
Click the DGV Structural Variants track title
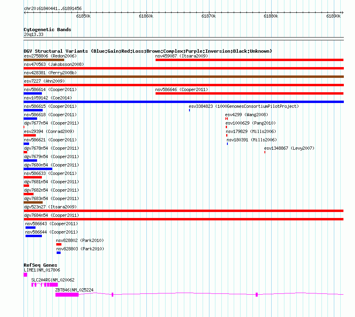[148, 51]
